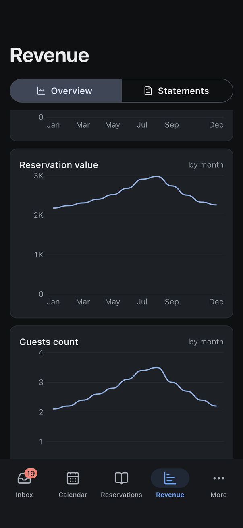The image size is (243, 528).
Task: Tap Sep label in the top partial chart
Action: click(x=172, y=125)
